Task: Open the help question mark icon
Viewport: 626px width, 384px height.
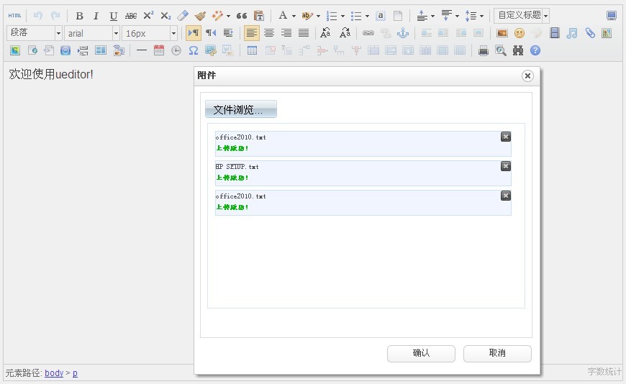Action: click(x=535, y=50)
